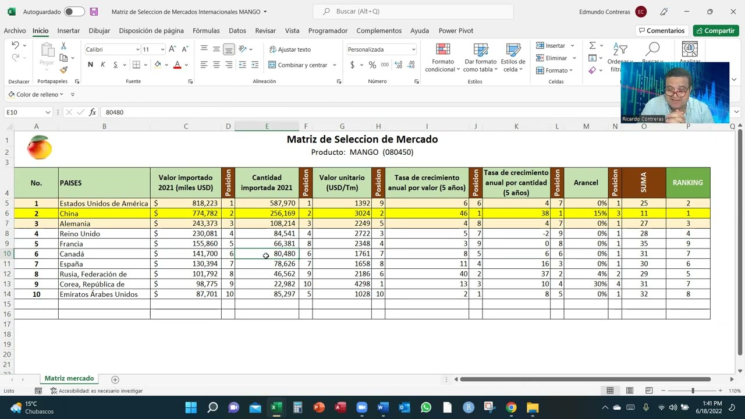Click Insertar in the Celdas group
745x419 pixels.
tap(555, 45)
